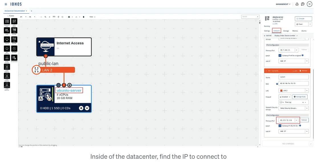
Task: Switch to the Alarms tab
Action: click(x=304, y=31)
